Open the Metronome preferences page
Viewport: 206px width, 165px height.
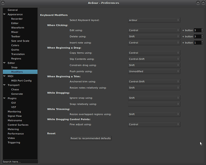(x=15, y=120)
